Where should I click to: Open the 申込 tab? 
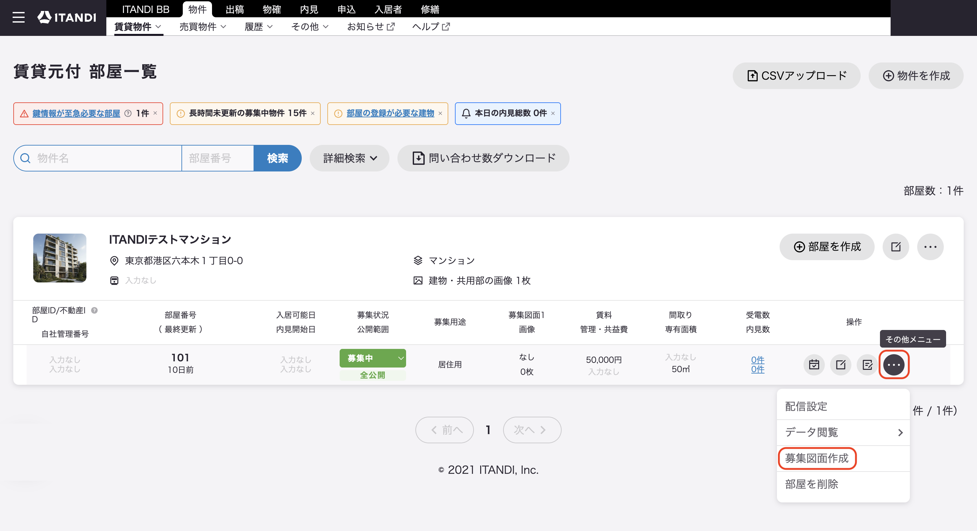click(x=346, y=9)
